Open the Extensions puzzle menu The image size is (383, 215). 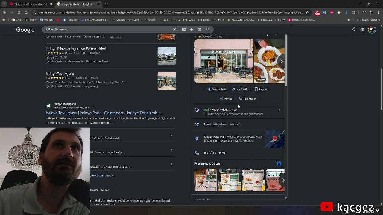click(x=353, y=13)
